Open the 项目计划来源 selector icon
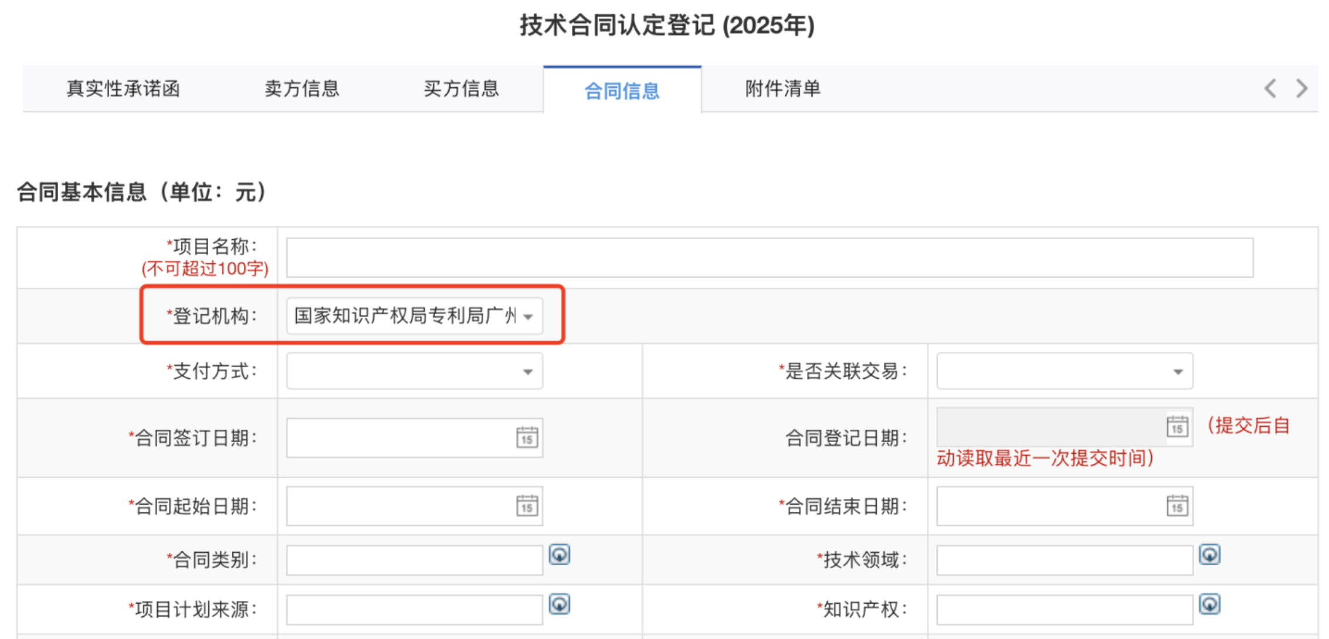 [x=559, y=604]
